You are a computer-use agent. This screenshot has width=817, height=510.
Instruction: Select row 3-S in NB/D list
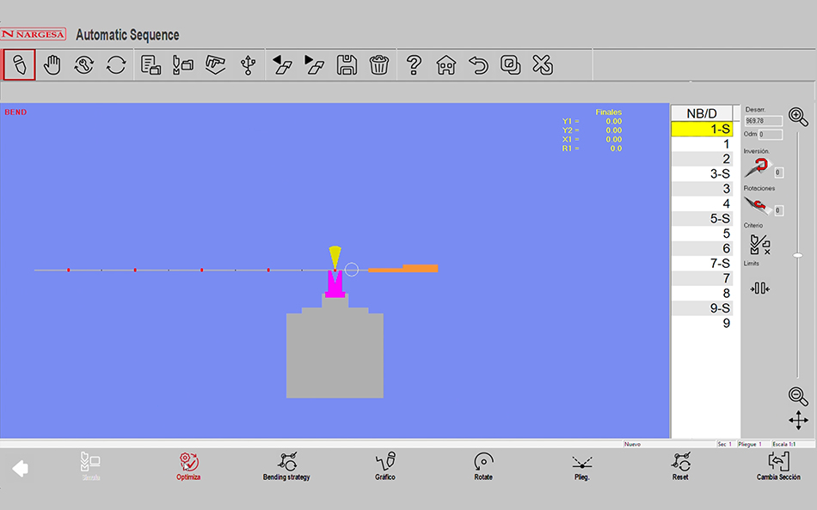[702, 173]
